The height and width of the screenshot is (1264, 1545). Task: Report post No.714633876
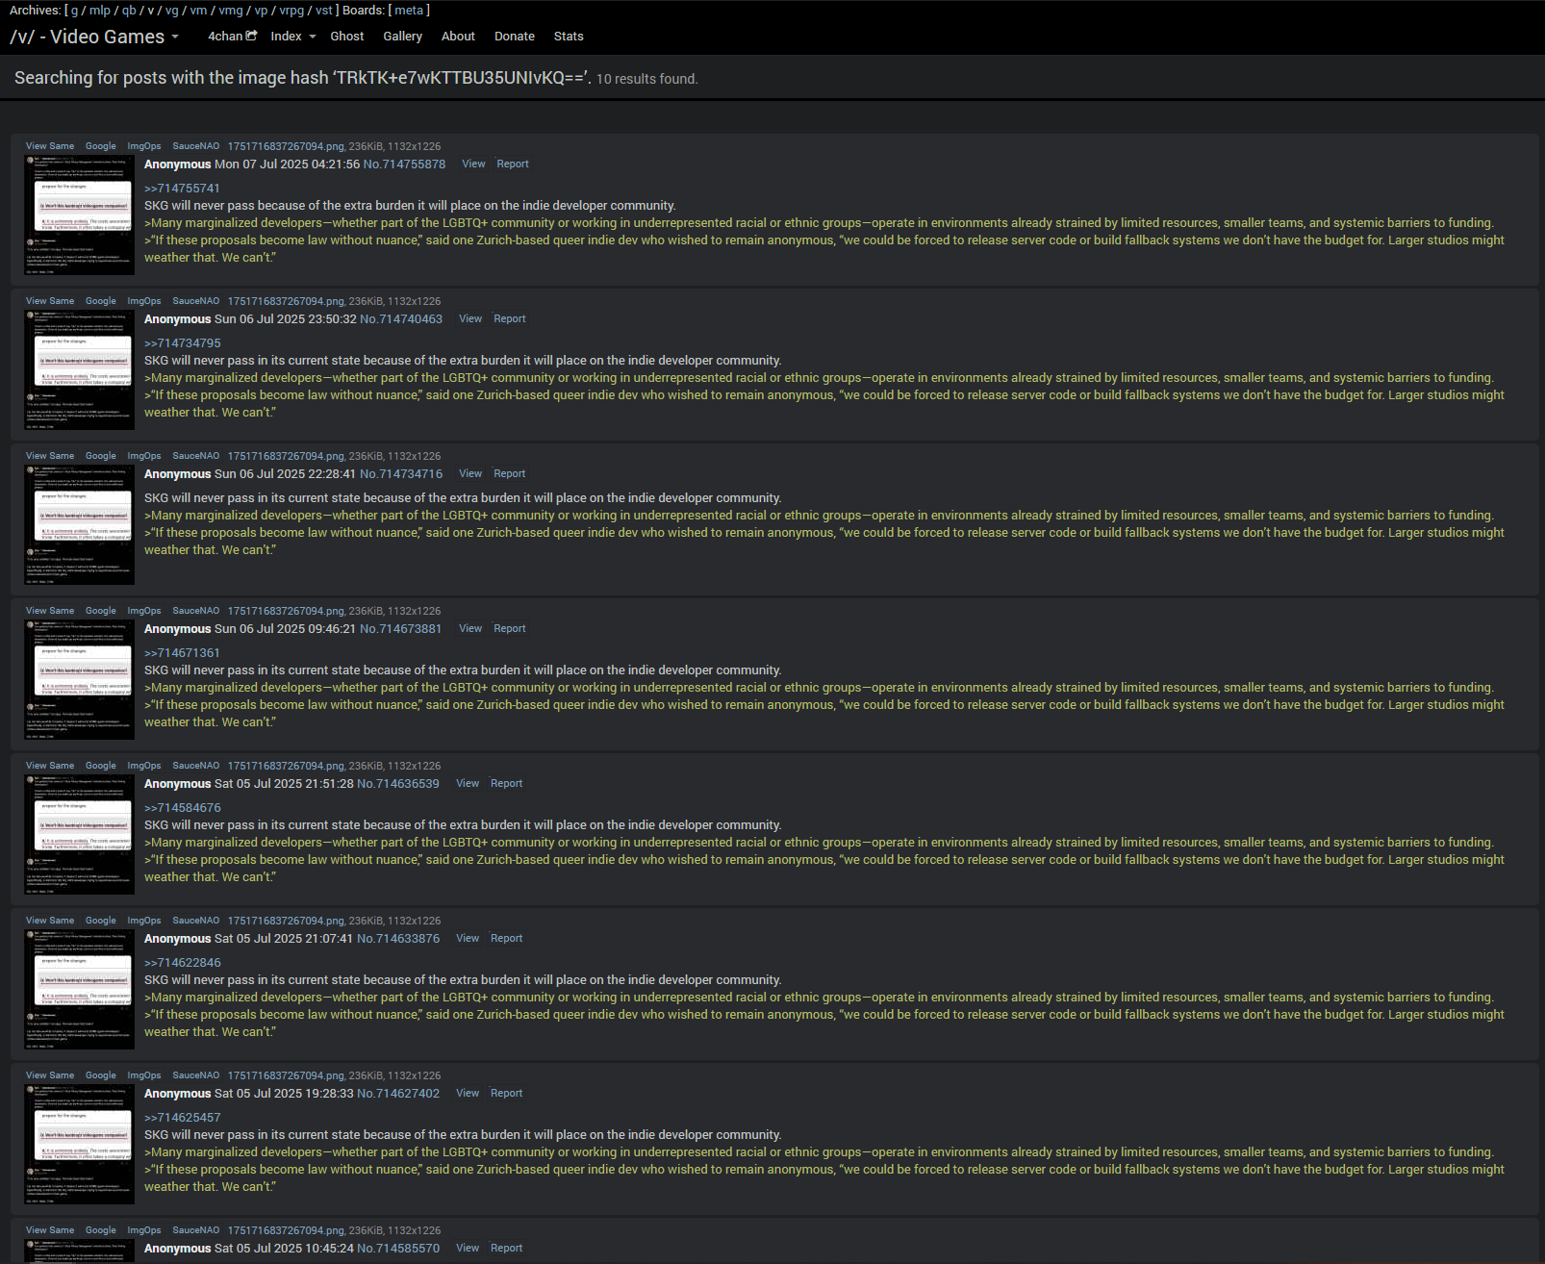coord(507,939)
